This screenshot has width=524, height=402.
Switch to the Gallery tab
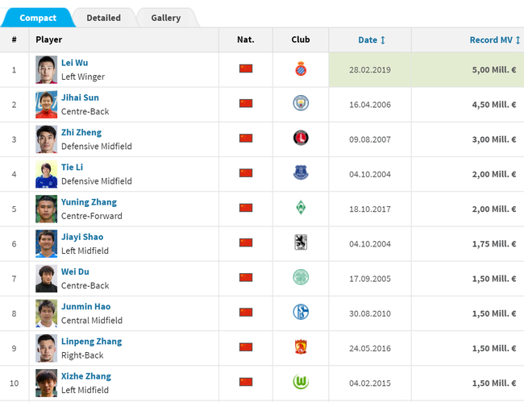click(166, 18)
